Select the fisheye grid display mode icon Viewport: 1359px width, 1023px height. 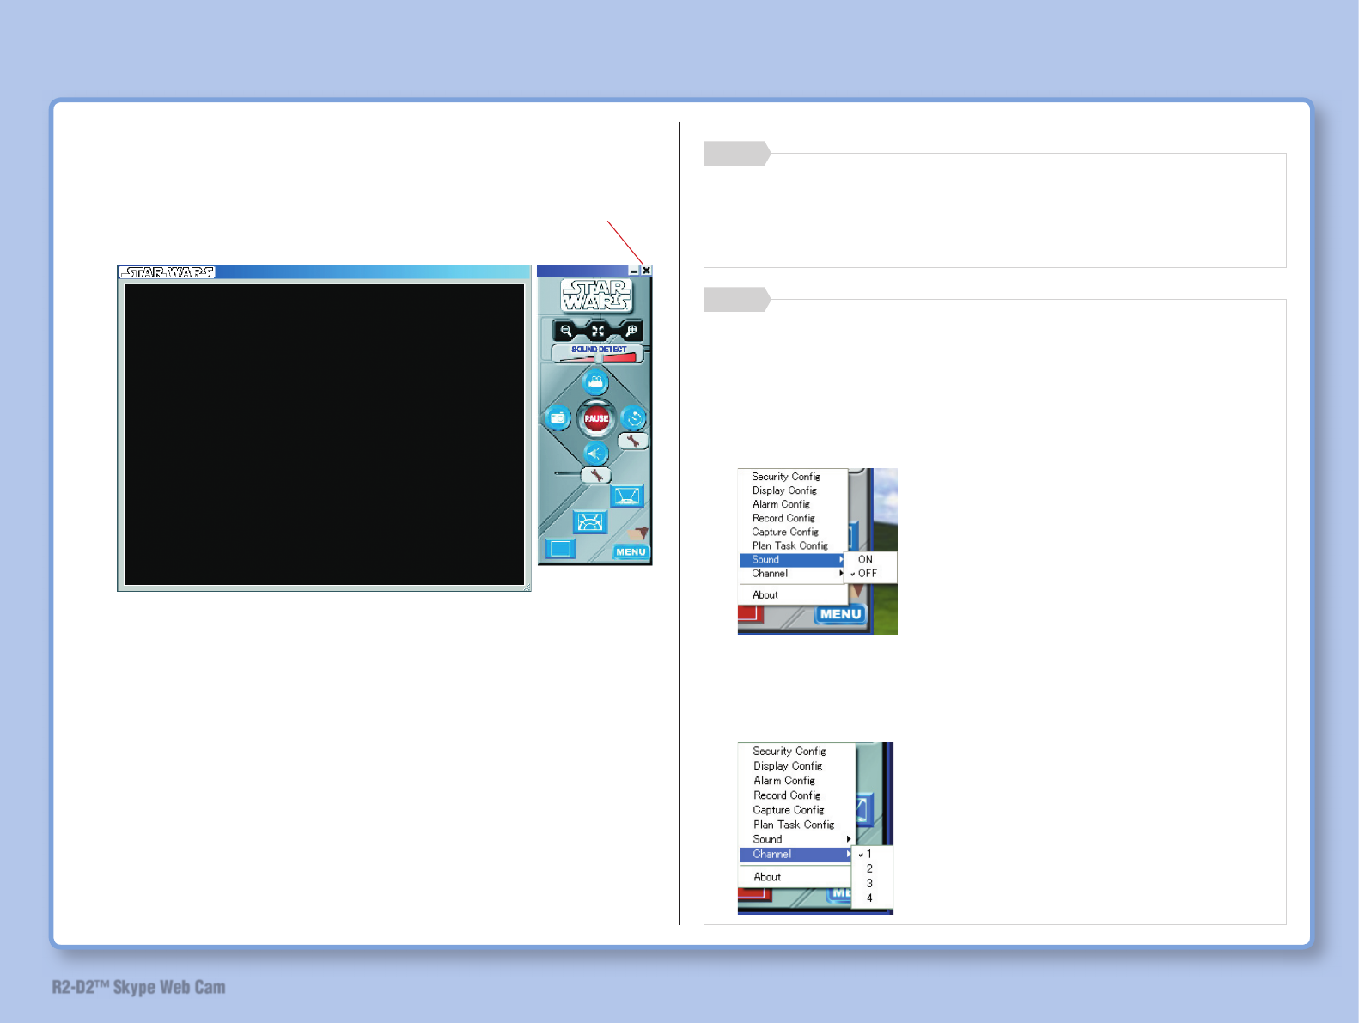589,521
